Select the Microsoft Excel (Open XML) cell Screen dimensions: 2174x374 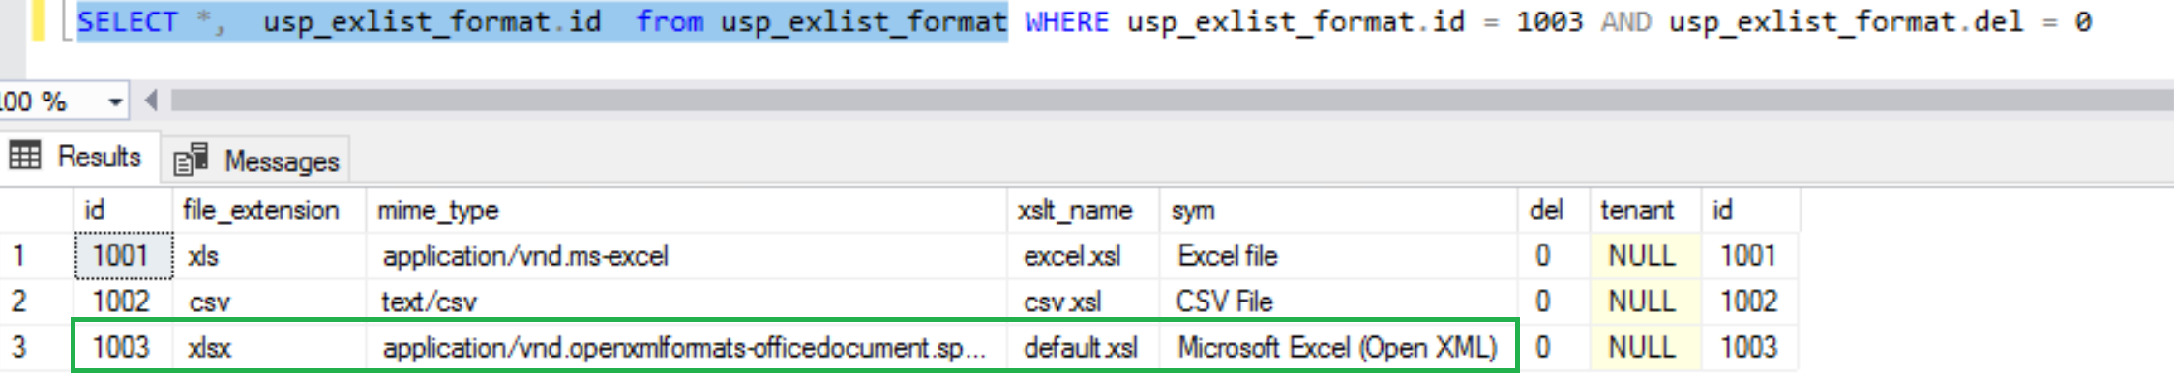tap(1337, 347)
